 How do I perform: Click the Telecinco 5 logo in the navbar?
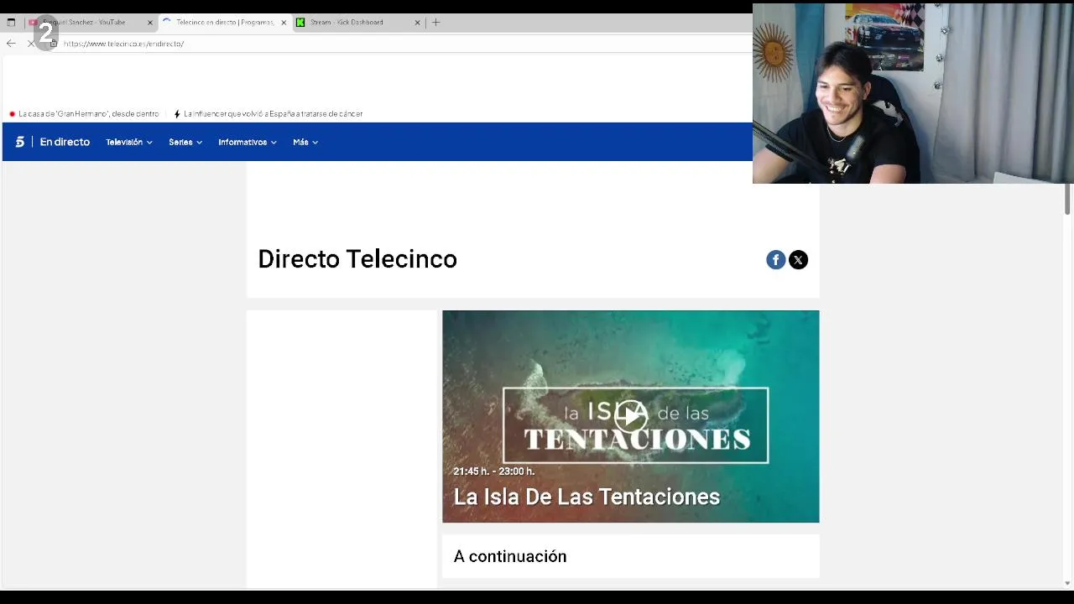[20, 142]
